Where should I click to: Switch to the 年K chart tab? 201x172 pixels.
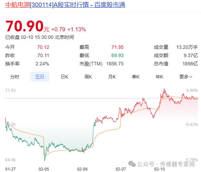(159, 77)
